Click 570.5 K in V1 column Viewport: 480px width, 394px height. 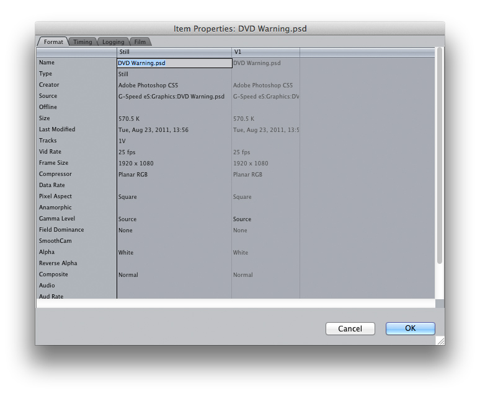(x=244, y=119)
